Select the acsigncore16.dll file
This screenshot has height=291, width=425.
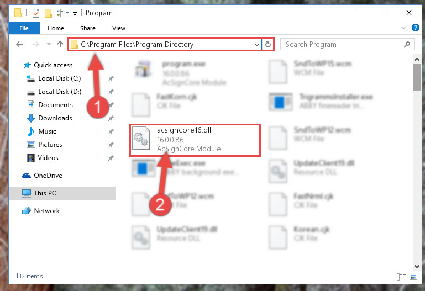[x=195, y=140]
